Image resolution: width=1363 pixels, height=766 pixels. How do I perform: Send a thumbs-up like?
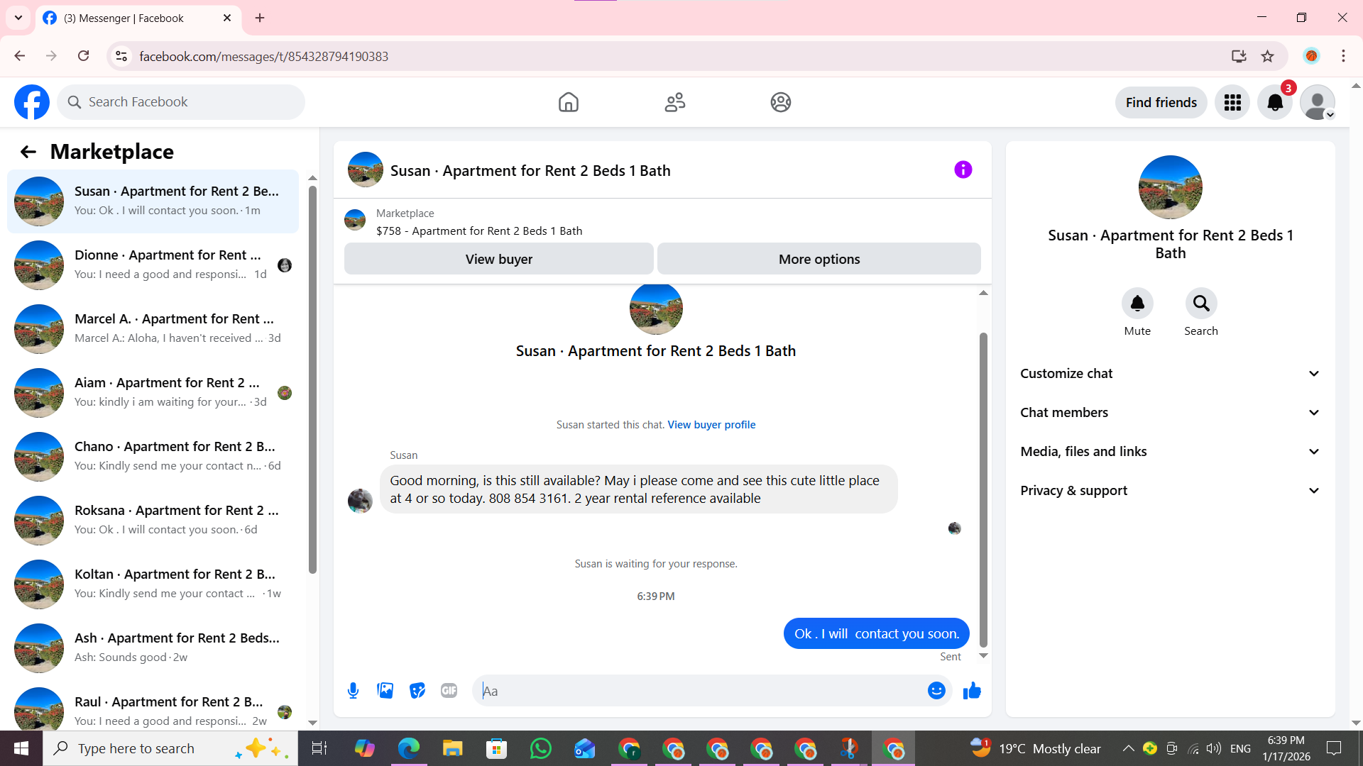point(972,690)
